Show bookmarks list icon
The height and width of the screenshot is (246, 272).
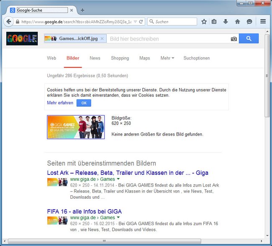tap(214, 22)
